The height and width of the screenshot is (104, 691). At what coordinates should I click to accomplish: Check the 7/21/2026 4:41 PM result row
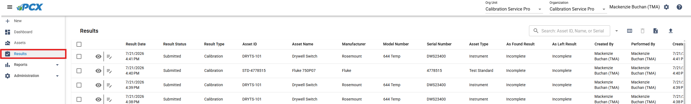click(x=79, y=56)
